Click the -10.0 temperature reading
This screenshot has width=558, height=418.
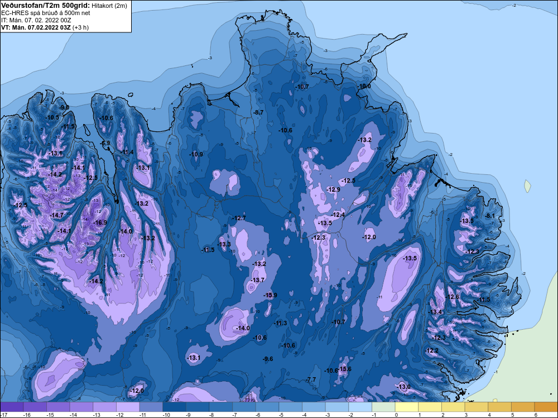[x=364, y=86]
